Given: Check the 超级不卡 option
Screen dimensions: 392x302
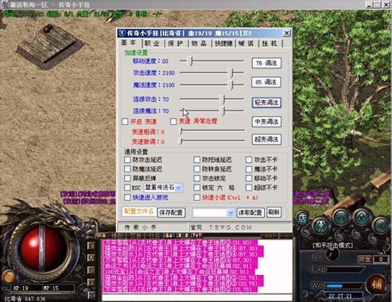Looking at the screenshot, I should 249,188.
